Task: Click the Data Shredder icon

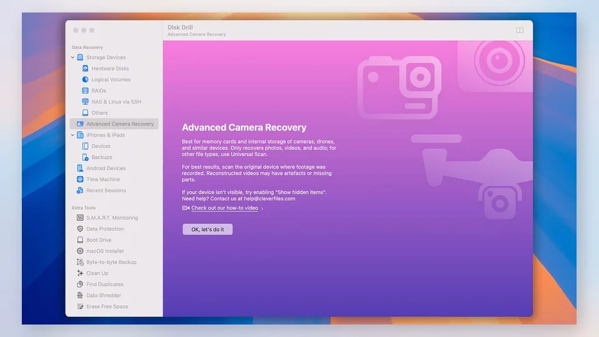Action: pyautogui.click(x=80, y=295)
